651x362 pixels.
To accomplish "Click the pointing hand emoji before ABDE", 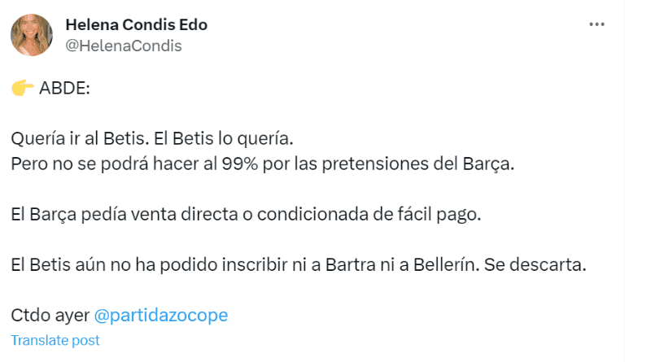I will tap(23, 88).
